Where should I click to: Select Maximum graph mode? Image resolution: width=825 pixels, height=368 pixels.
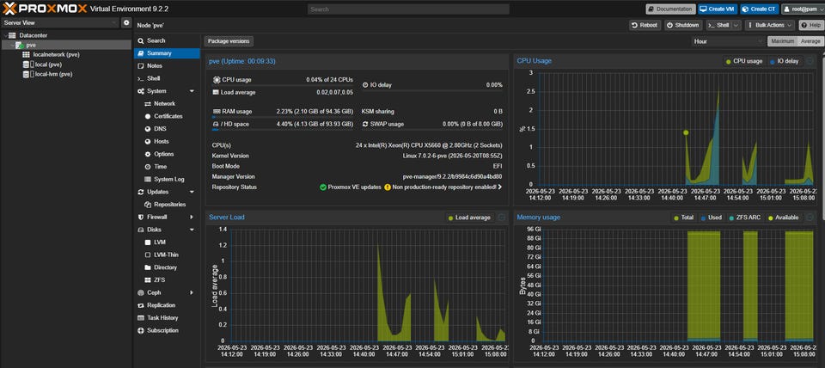tap(782, 41)
